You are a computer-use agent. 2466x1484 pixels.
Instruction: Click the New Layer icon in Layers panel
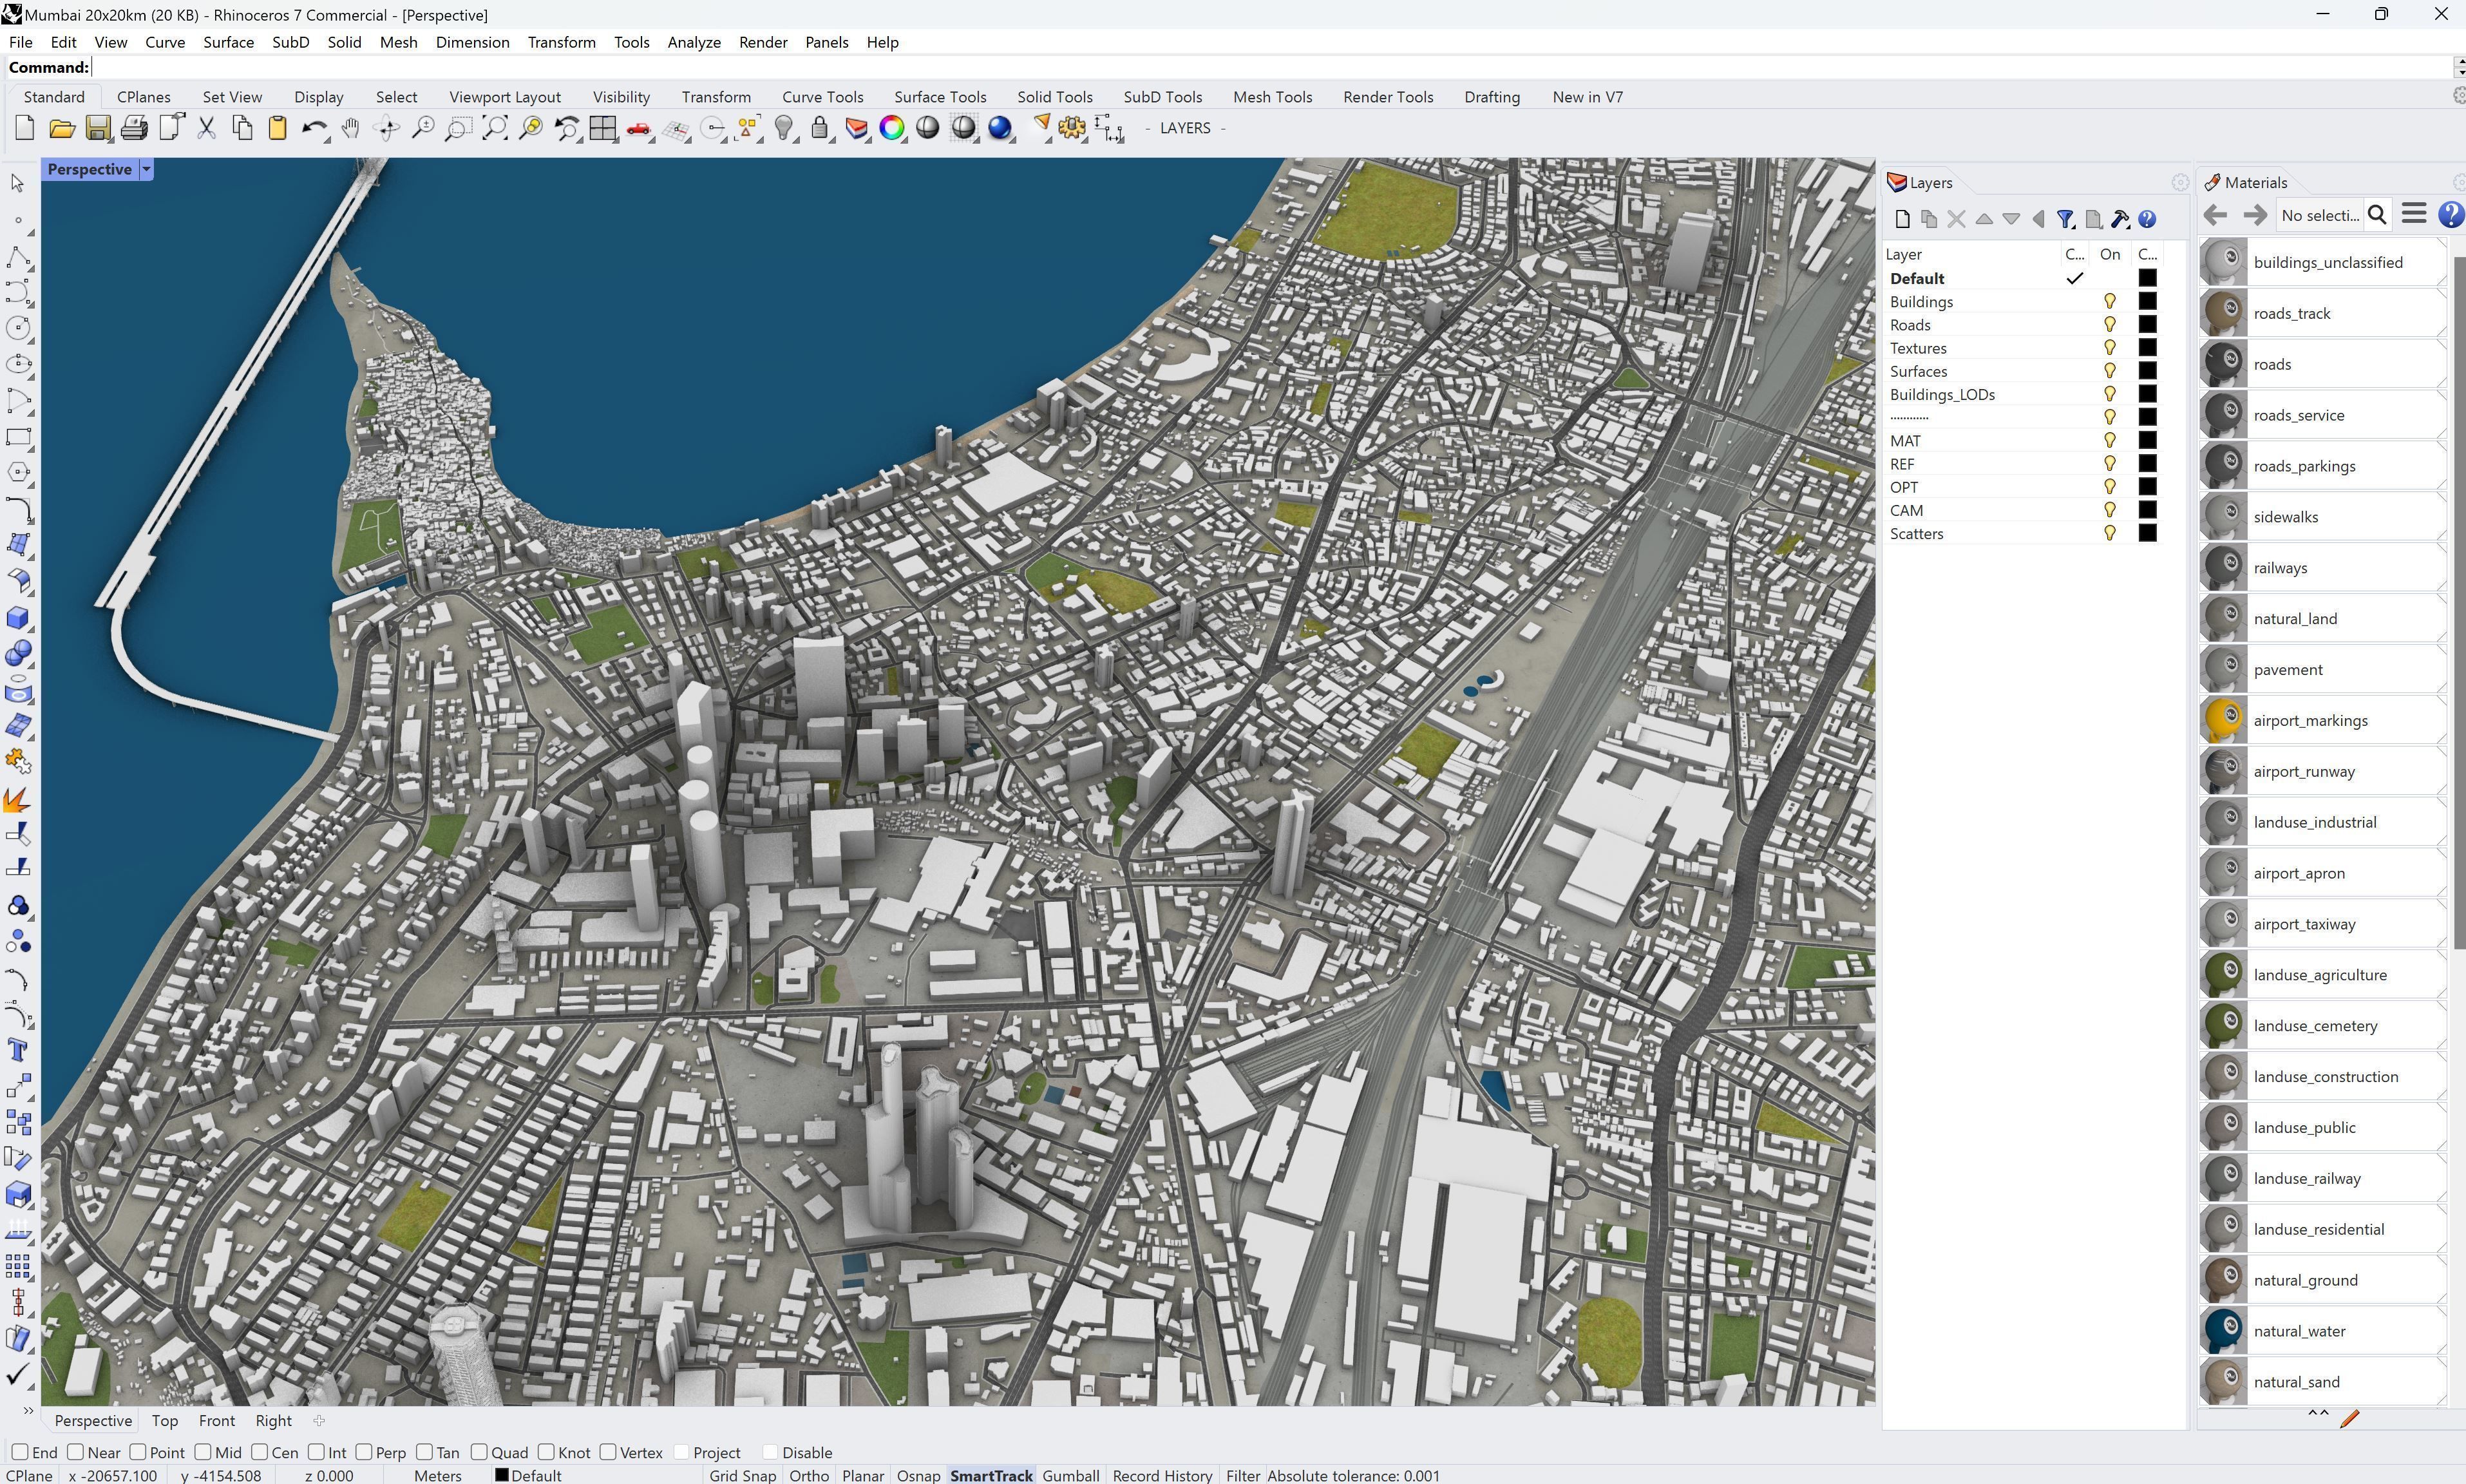pyautogui.click(x=1902, y=218)
